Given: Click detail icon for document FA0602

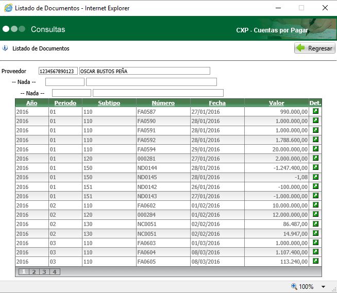Looking at the screenshot, I should 315,205.
